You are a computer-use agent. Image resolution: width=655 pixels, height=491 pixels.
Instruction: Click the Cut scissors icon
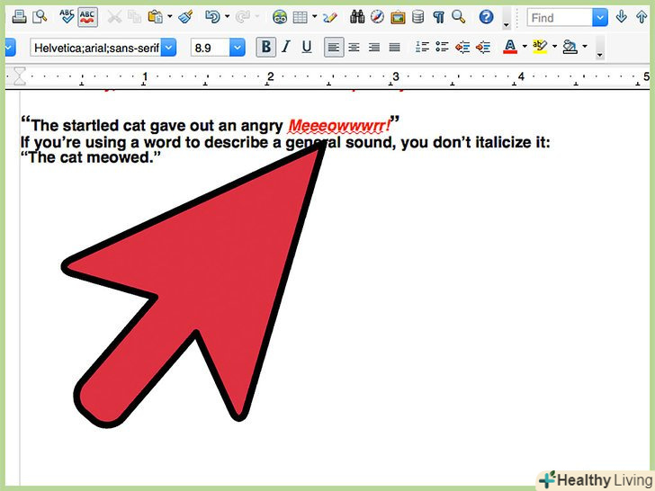click(114, 17)
